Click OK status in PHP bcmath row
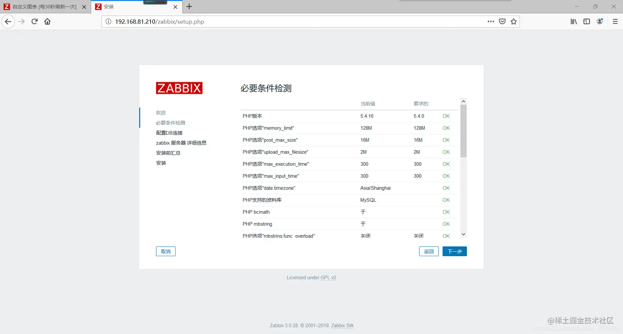Image resolution: width=623 pixels, height=334 pixels. (x=446, y=212)
